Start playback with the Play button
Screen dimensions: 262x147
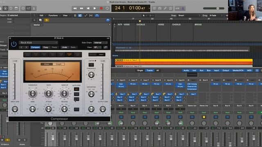95,8
